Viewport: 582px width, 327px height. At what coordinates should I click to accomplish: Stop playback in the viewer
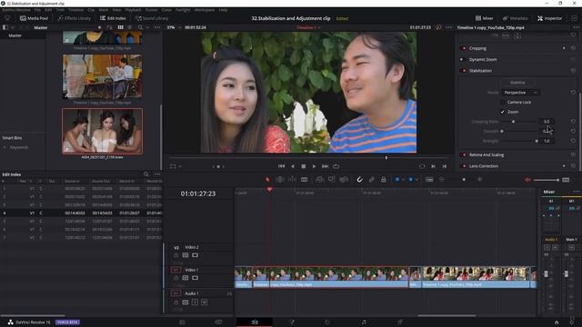coord(303,166)
